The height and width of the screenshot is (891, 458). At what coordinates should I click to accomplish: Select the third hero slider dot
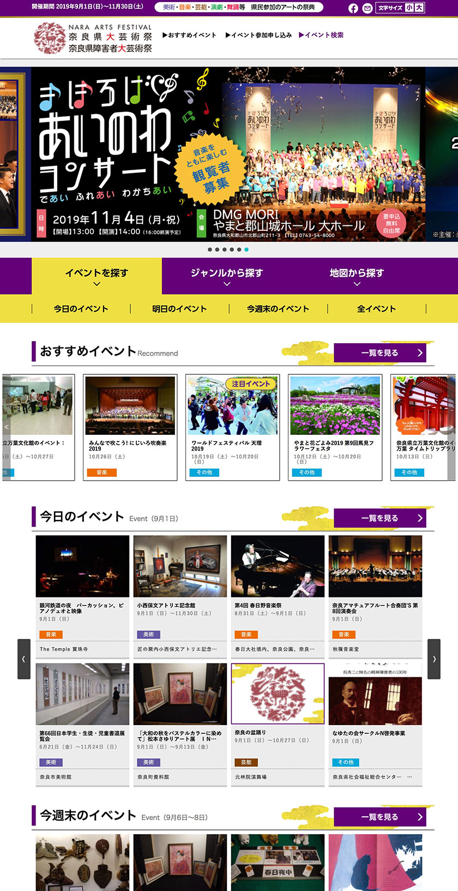[225, 249]
